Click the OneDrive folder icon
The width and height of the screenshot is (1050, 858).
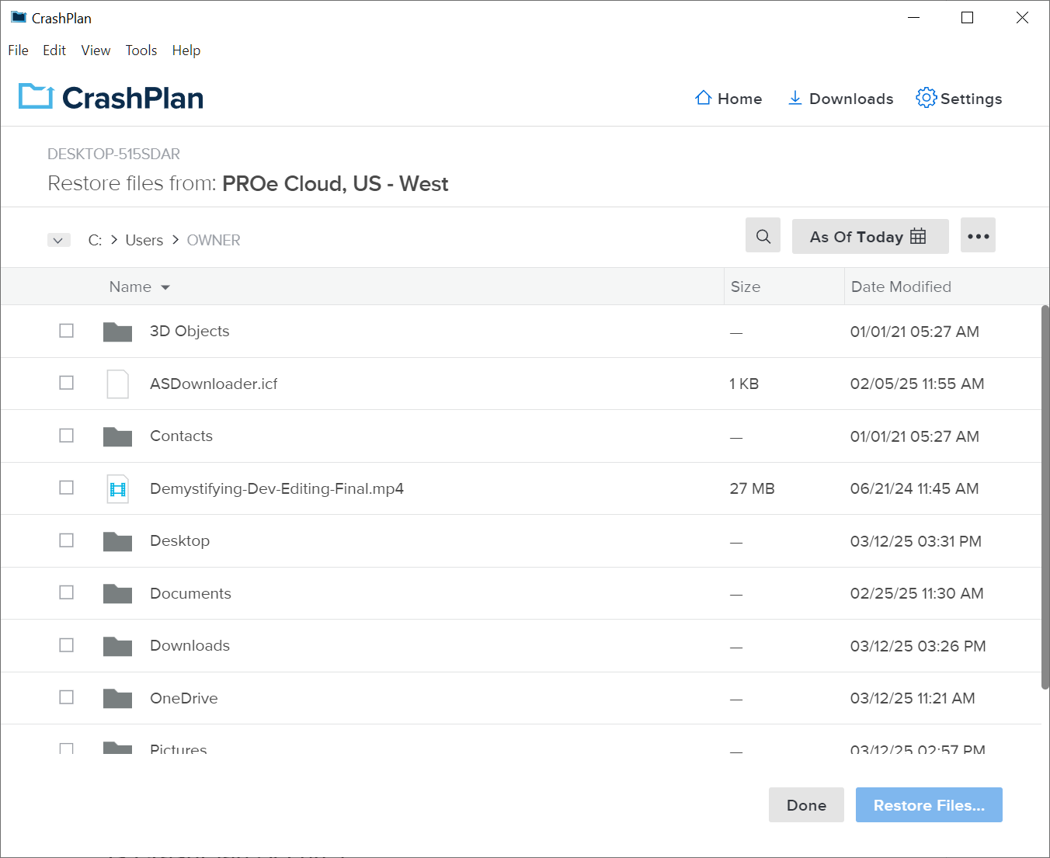(x=117, y=698)
